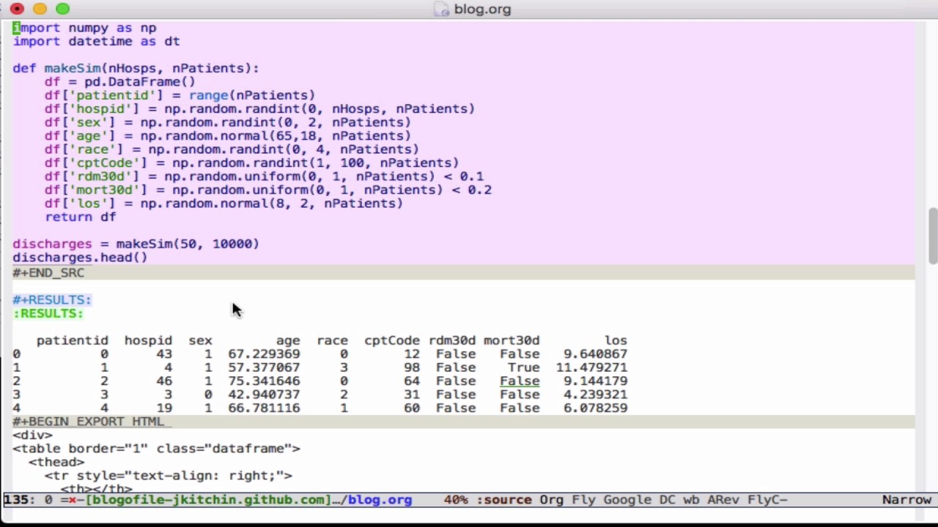Click the df['sex'] assignment line

(x=228, y=122)
